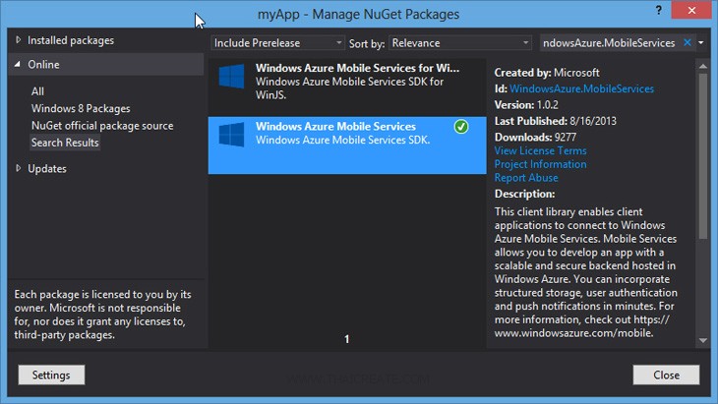Select All under Online
Screen dimensions: 718x404
pos(37,91)
